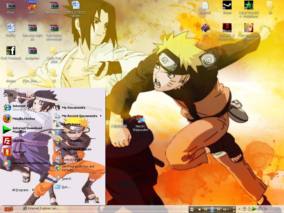Pause playback in taskbar Media Player

(212, 209)
